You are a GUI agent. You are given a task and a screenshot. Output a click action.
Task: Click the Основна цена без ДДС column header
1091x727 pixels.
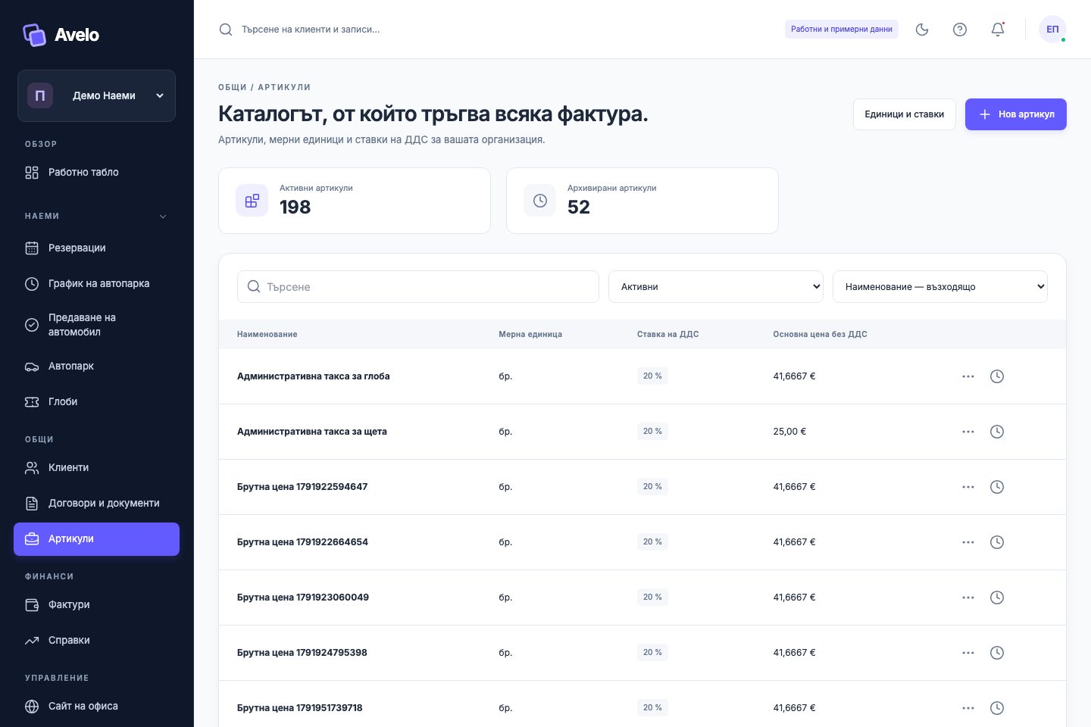click(x=821, y=335)
